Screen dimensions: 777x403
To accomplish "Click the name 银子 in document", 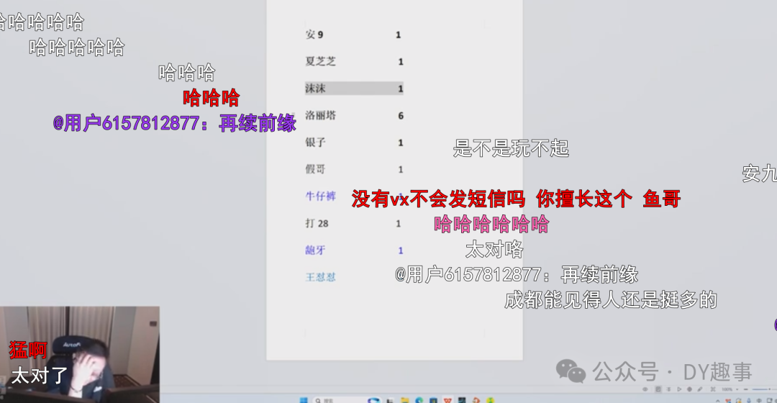I will 315,142.
